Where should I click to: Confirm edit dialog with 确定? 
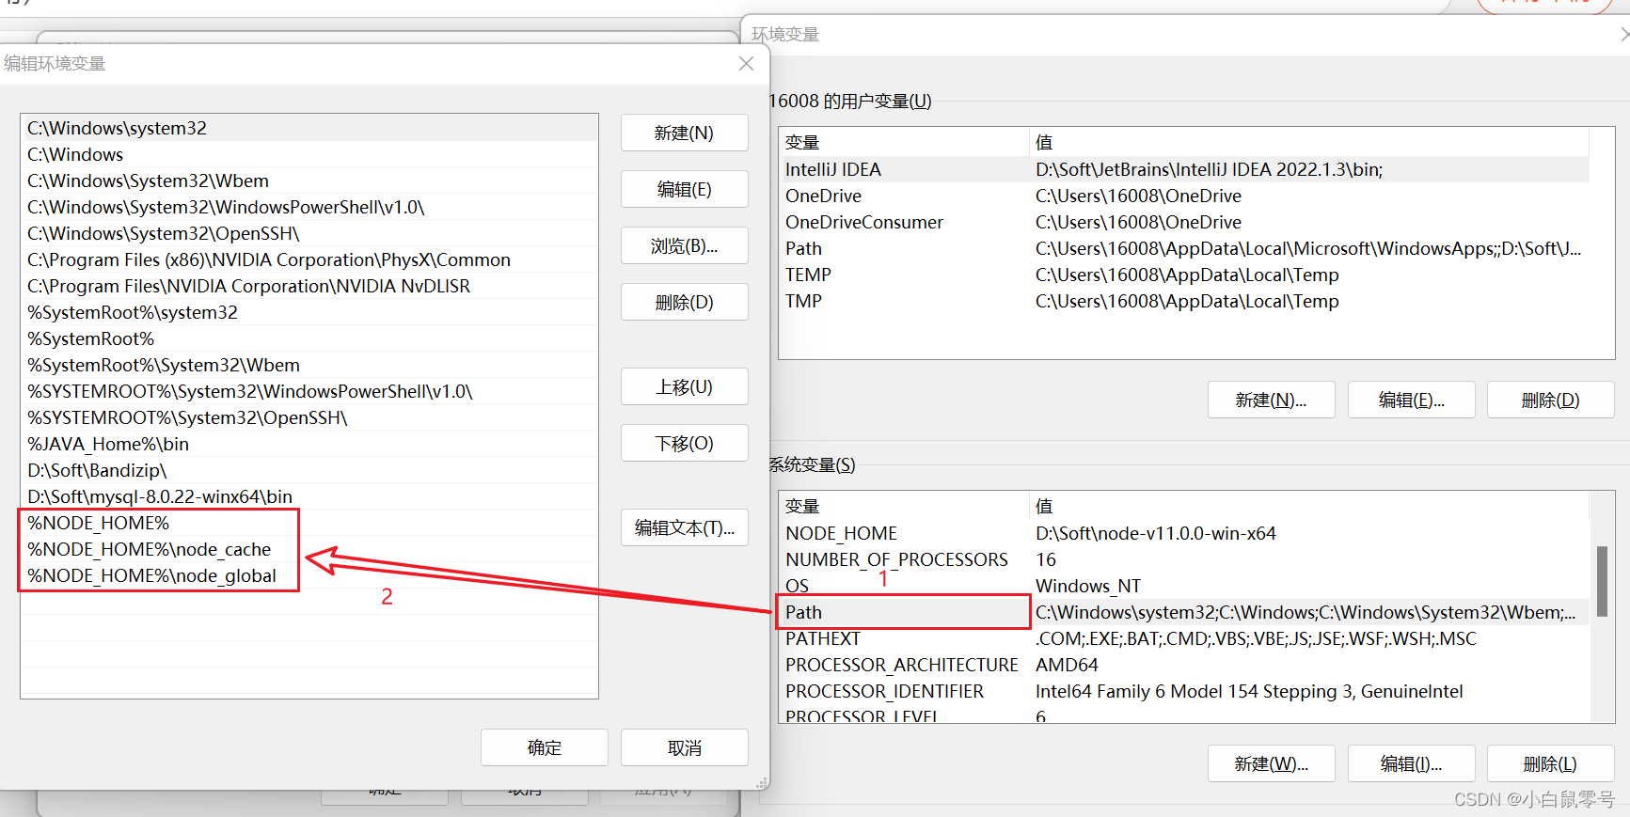(x=544, y=747)
